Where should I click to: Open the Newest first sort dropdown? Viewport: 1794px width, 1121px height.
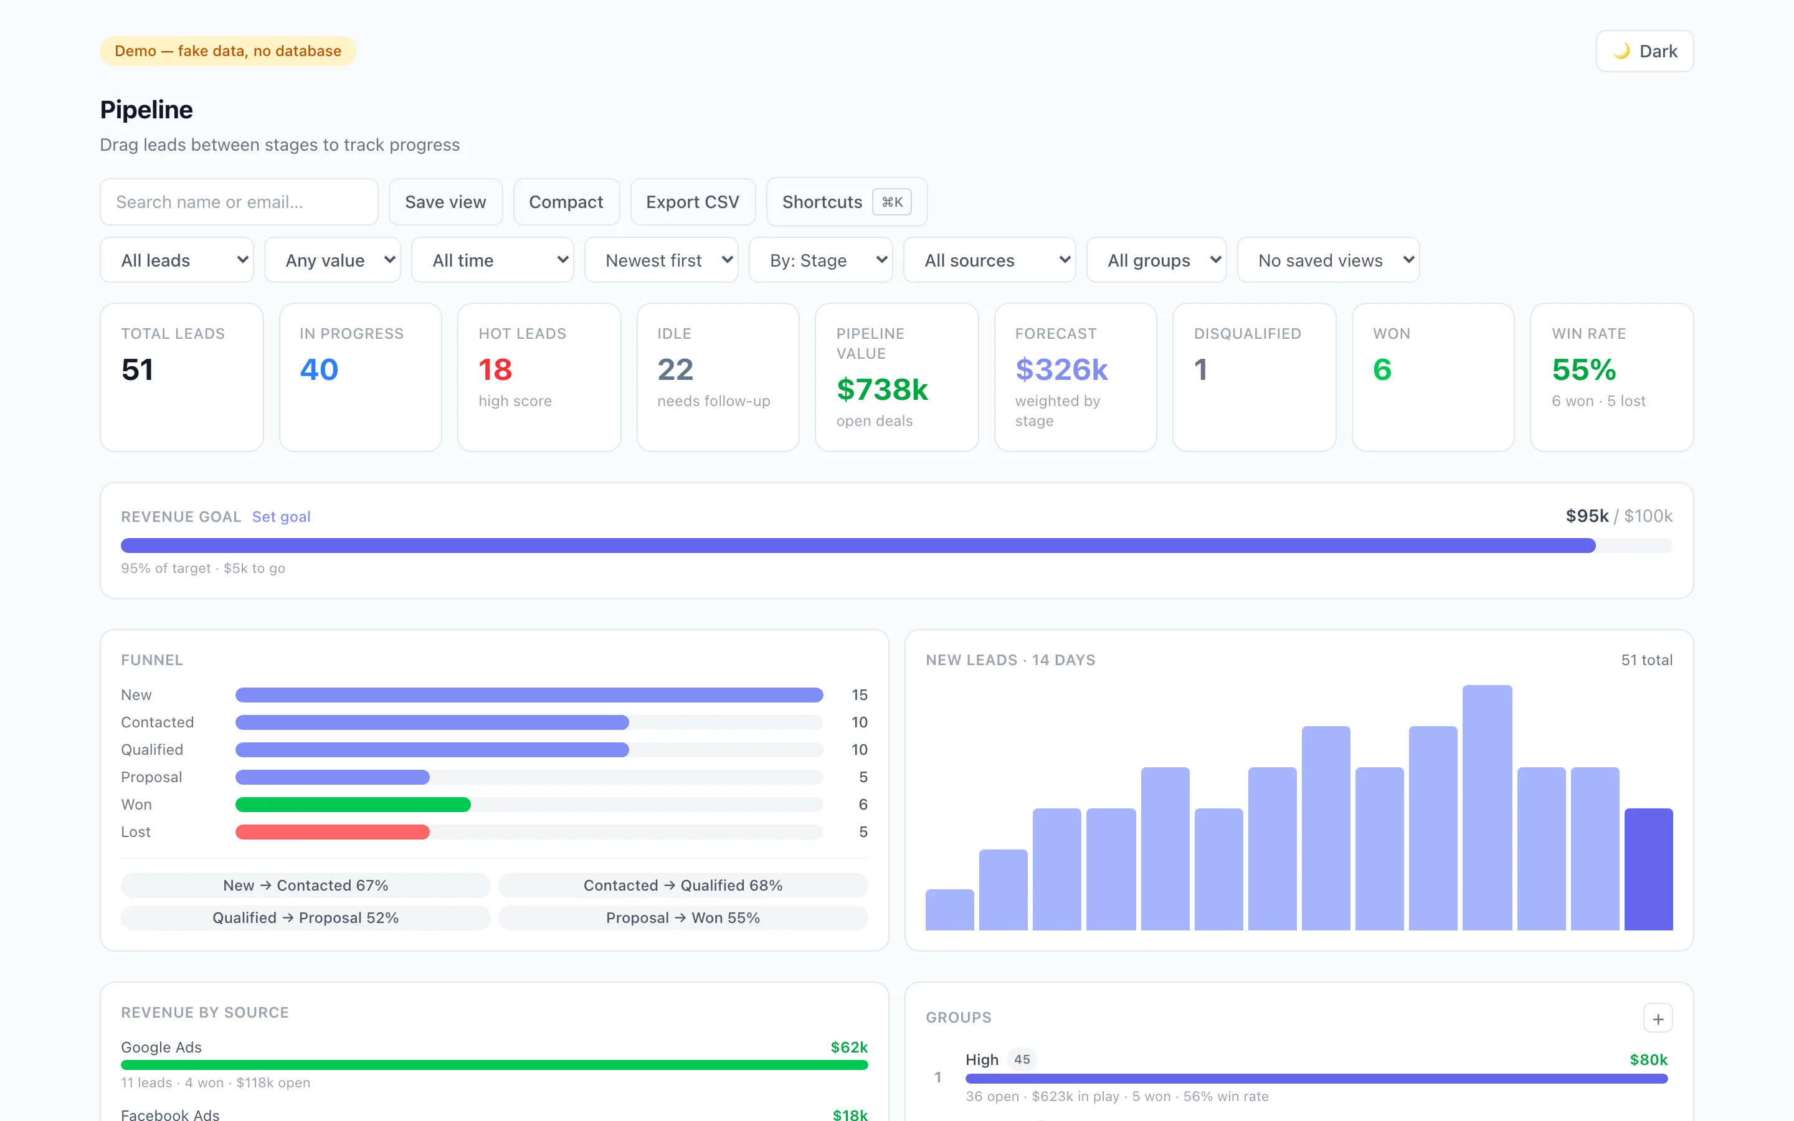pyautogui.click(x=662, y=260)
